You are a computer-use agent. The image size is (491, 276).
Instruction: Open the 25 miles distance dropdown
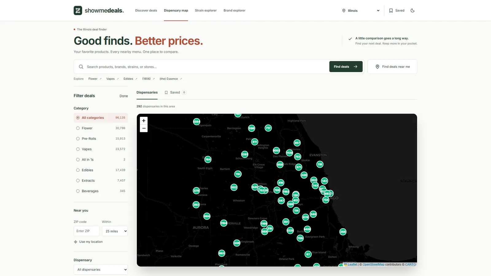pos(115,231)
